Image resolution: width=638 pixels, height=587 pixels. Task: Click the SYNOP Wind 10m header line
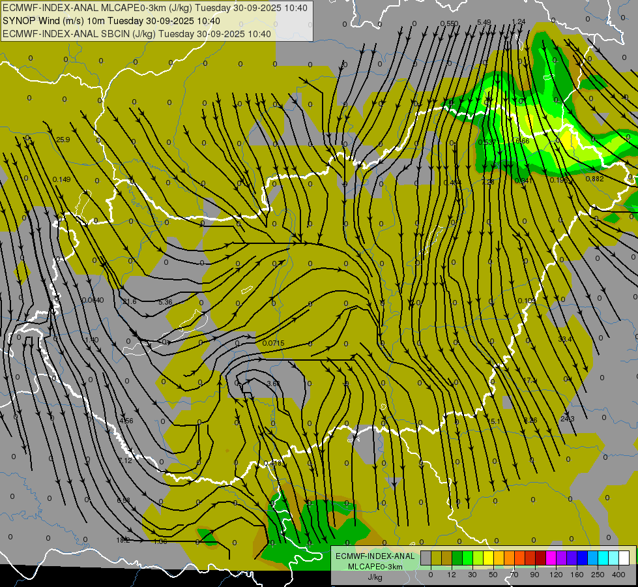pos(111,21)
